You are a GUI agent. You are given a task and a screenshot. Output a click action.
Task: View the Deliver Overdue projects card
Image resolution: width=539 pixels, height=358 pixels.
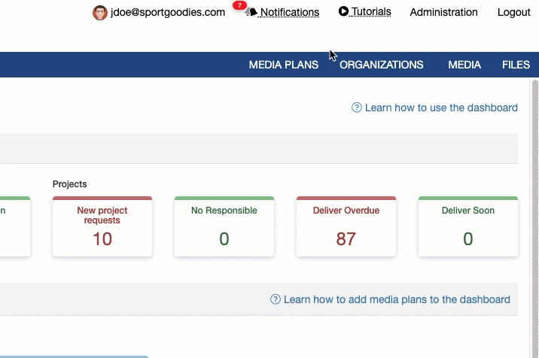click(x=346, y=226)
